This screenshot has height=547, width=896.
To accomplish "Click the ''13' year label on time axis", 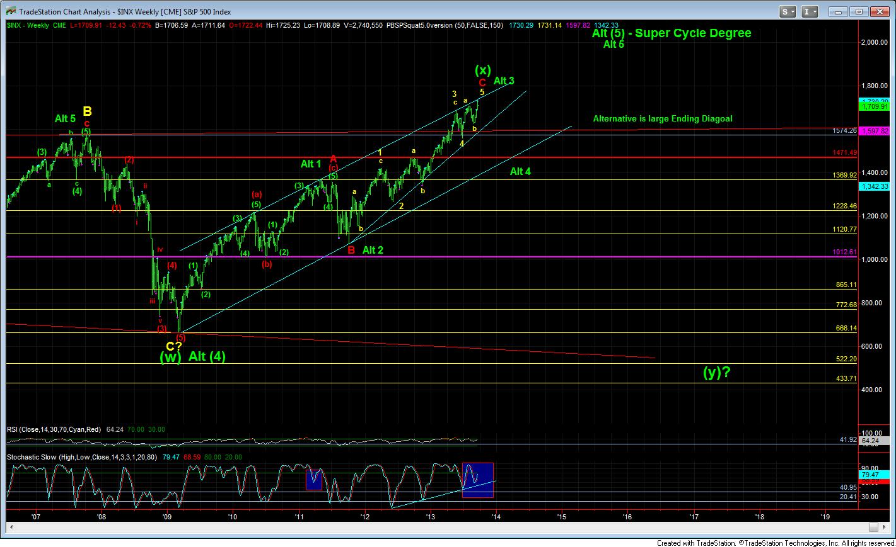I will pyautogui.click(x=431, y=516).
